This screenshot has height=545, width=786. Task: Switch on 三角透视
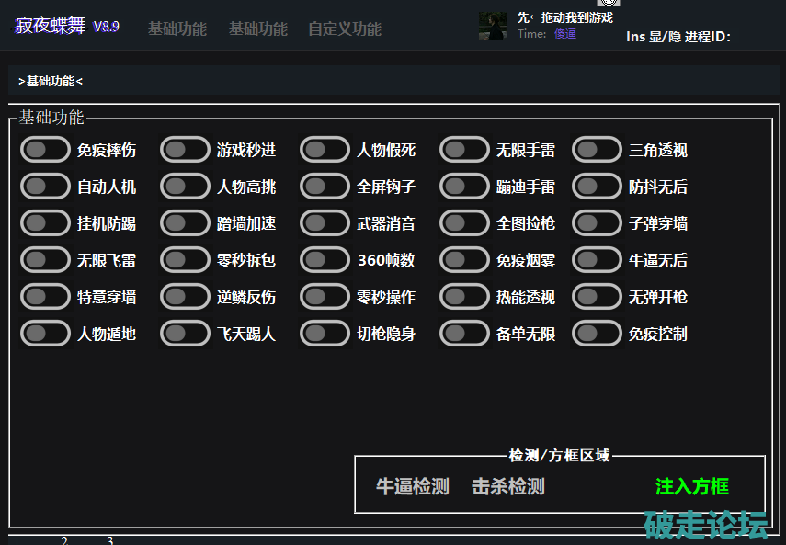597,150
